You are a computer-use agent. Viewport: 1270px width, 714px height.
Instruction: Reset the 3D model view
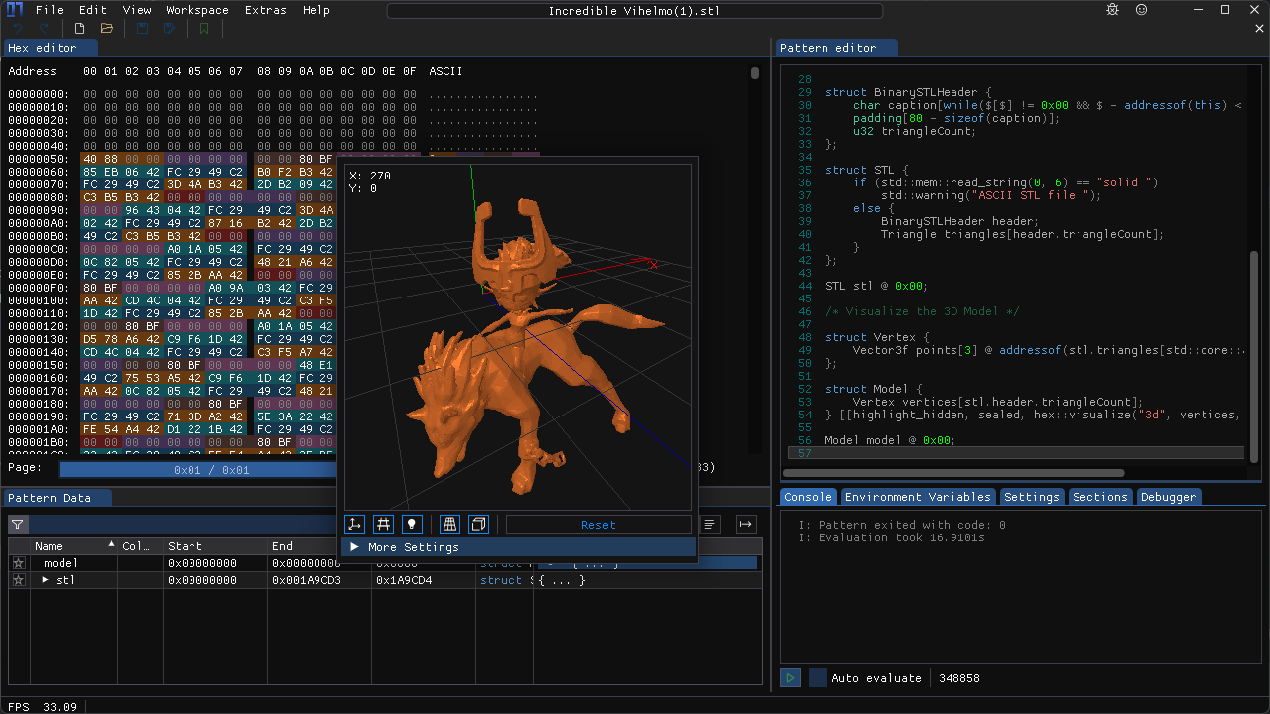pyautogui.click(x=598, y=524)
